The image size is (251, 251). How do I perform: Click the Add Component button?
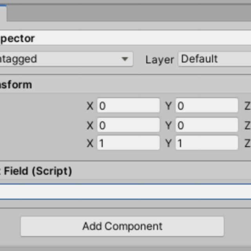[122, 226]
